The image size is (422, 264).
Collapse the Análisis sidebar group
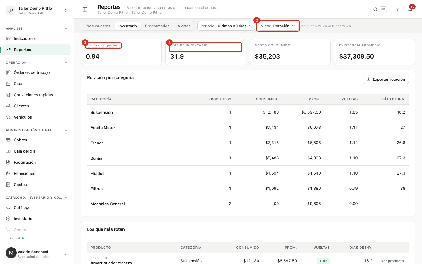[x=66, y=29]
